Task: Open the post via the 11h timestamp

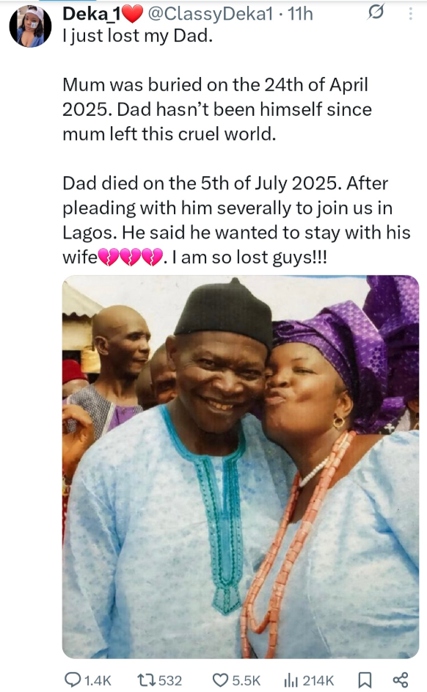Action: (309, 12)
